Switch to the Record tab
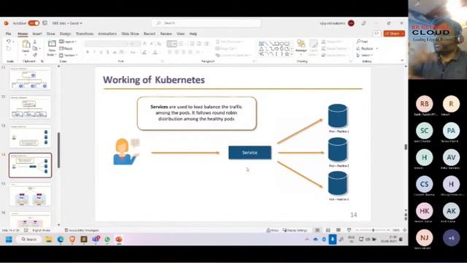 pos(150,34)
